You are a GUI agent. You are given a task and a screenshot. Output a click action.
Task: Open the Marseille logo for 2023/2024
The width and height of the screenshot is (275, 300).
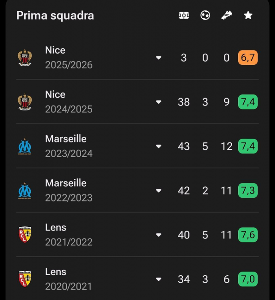(x=25, y=146)
